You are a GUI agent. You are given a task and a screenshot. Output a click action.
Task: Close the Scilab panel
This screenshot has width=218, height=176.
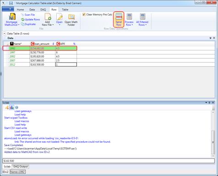(213, 103)
